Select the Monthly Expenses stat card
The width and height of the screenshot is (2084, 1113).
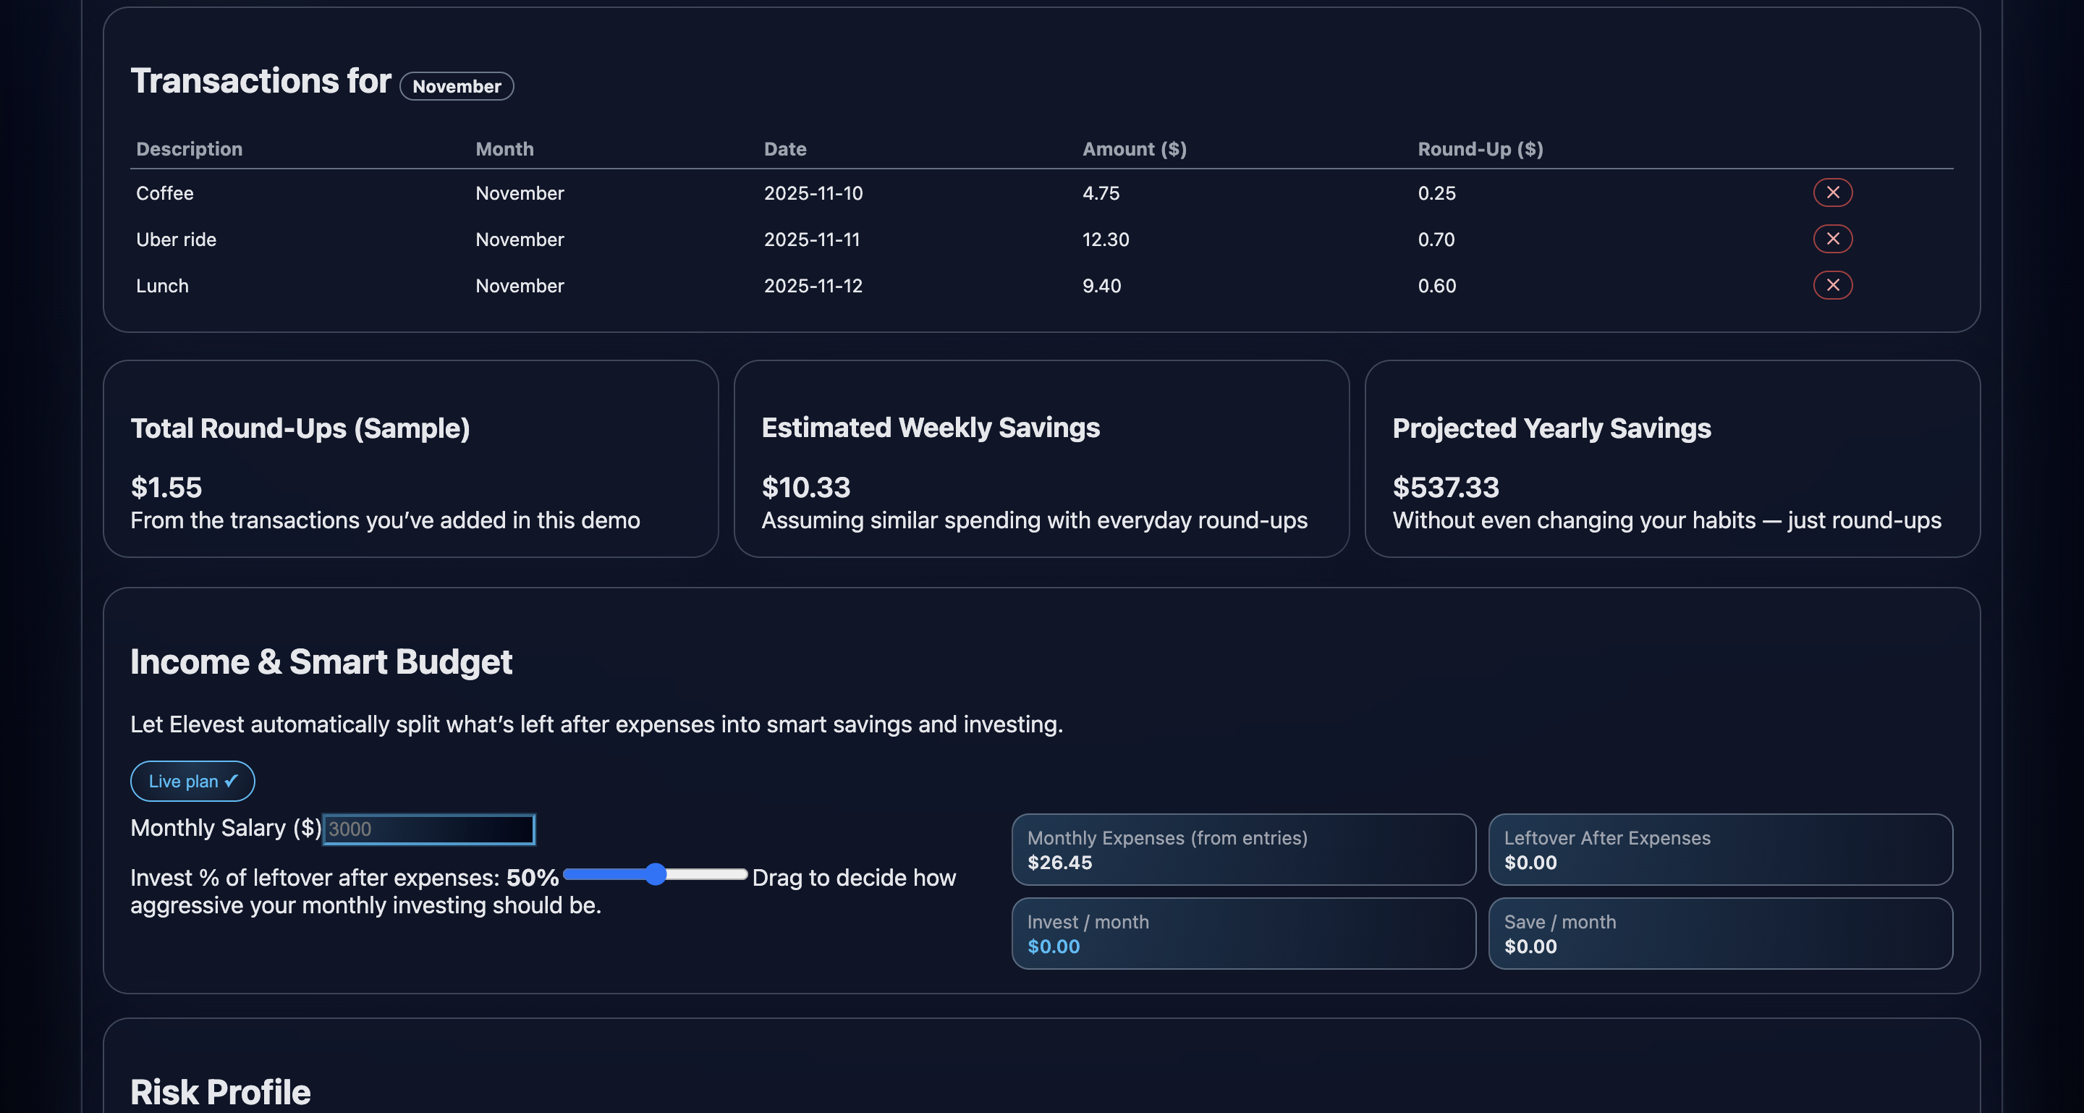tap(1243, 850)
